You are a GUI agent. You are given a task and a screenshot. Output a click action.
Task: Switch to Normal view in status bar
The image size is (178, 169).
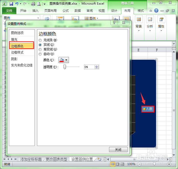coord(113,164)
